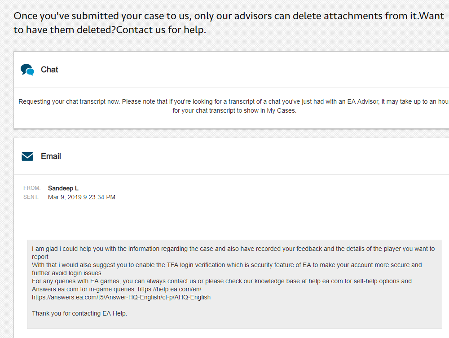Click the chat transcript request notice
Screen dimensions: 449x338
click(234, 106)
